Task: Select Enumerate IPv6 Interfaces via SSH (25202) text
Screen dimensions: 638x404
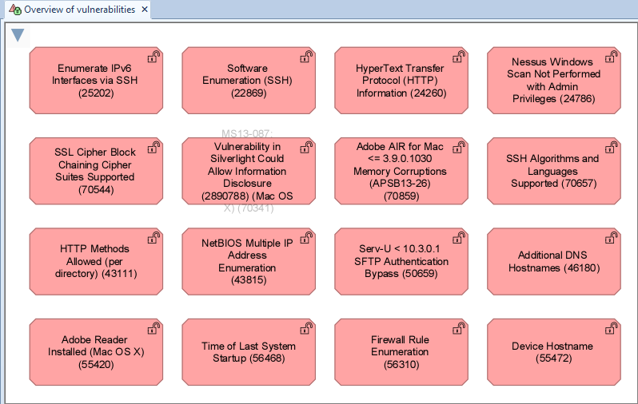Action: [95, 81]
